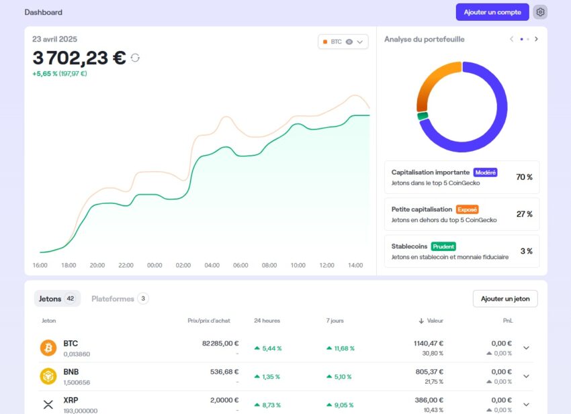Viewport: 571px width, 414px height.
Task: Sort by the 24 heures column
Action: 267,321
